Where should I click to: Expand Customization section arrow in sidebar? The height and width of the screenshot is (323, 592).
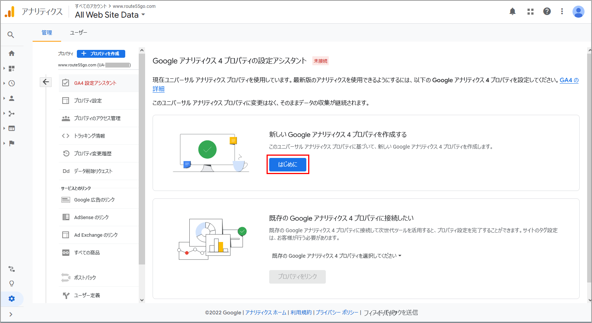click(x=4, y=68)
